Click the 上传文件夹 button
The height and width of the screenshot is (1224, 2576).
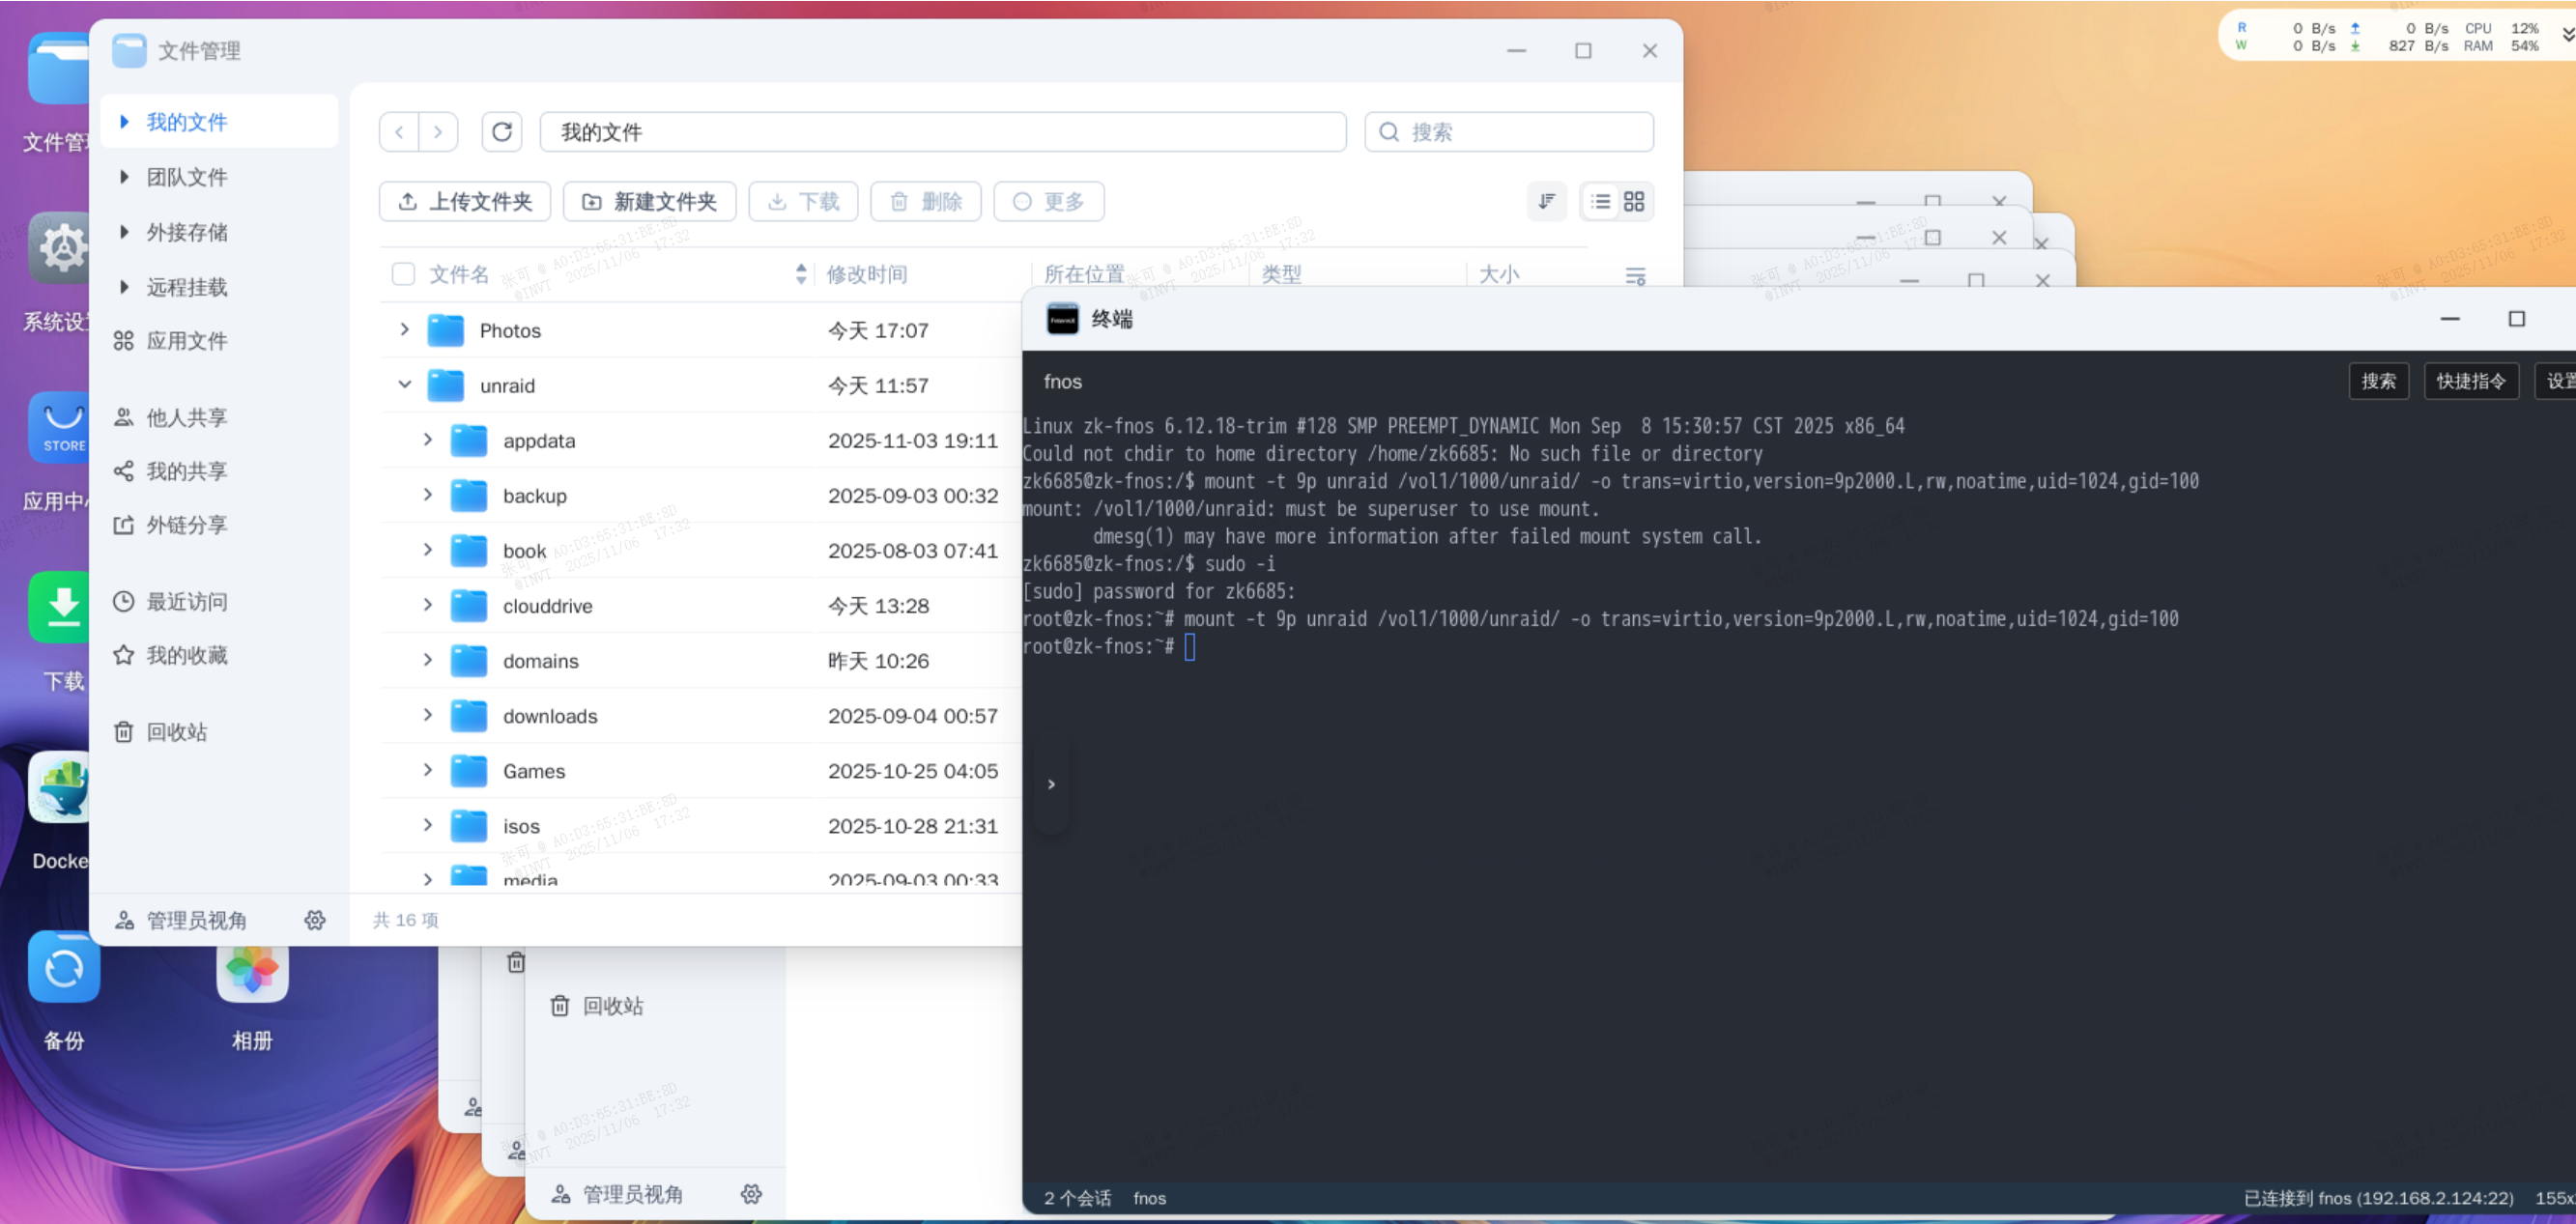(x=465, y=202)
